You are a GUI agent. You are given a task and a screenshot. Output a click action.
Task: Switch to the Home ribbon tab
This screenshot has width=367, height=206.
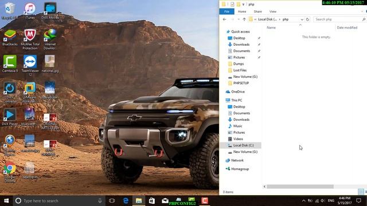click(242, 11)
